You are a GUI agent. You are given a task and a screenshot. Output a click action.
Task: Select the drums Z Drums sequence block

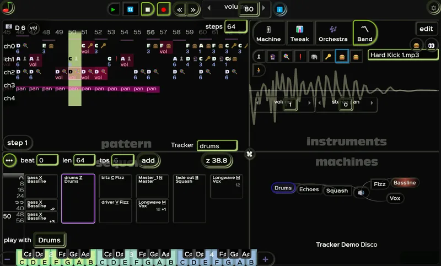(78, 198)
